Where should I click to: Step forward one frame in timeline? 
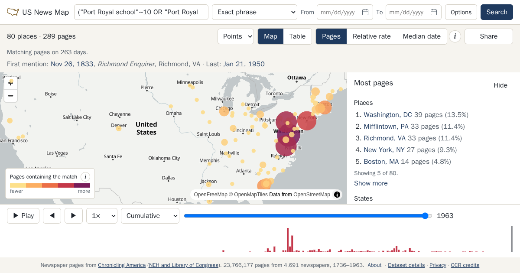click(74, 216)
